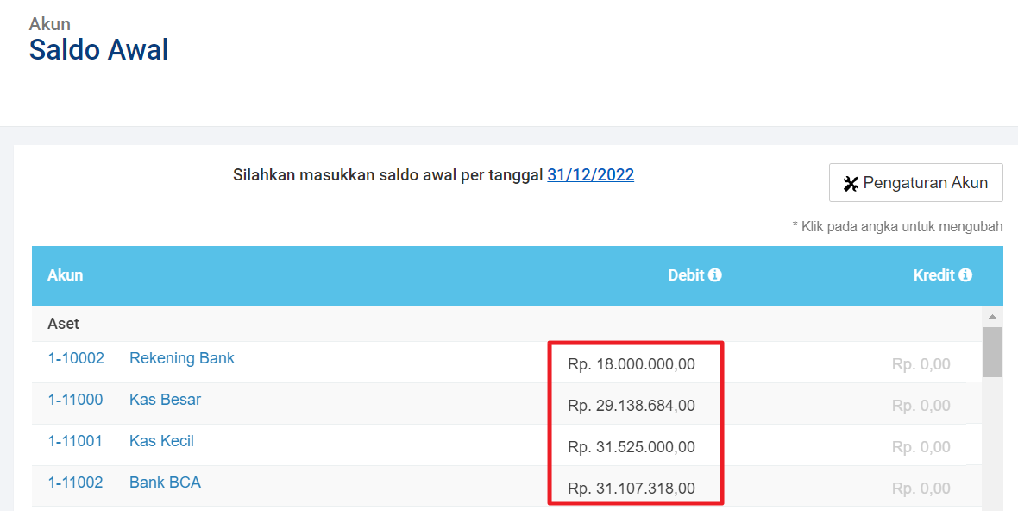
Task: Click the info icon beside Debit header
Action: click(x=715, y=275)
